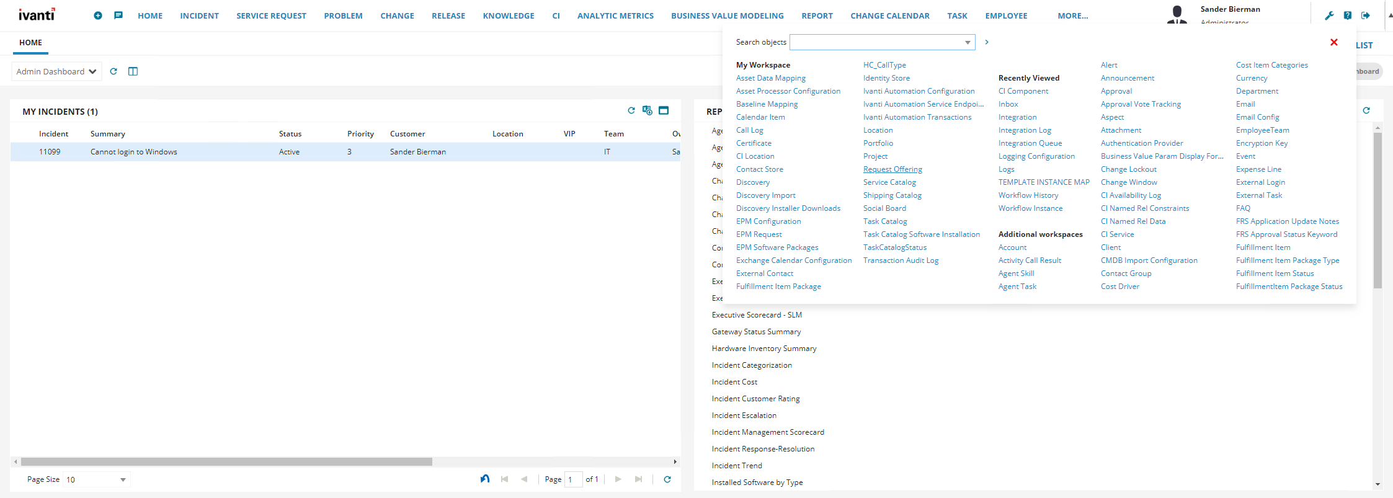The image size is (1393, 498).
Task: Open the Request Offering link
Action: 892,169
